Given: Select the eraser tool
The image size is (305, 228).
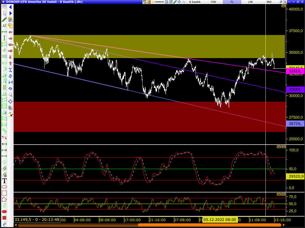Looking at the screenshot, I should click(x=4, y=168).
